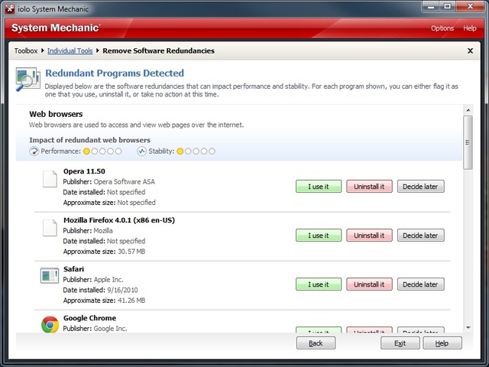Click the vertical scrollbar thumb
Image resolution: width=489 pixels, height=367 pixels.
coord(468,143)
